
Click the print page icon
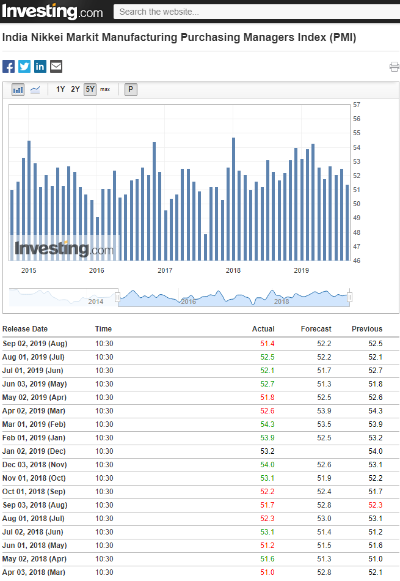point(395,67)
